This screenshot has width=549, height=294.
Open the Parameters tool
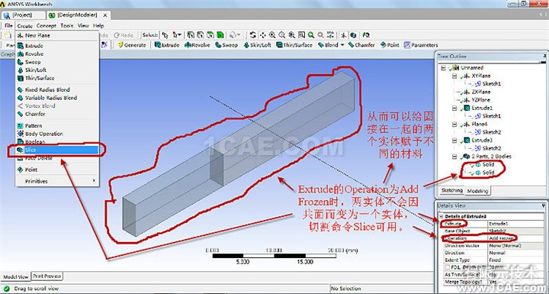tap(421, 45)
